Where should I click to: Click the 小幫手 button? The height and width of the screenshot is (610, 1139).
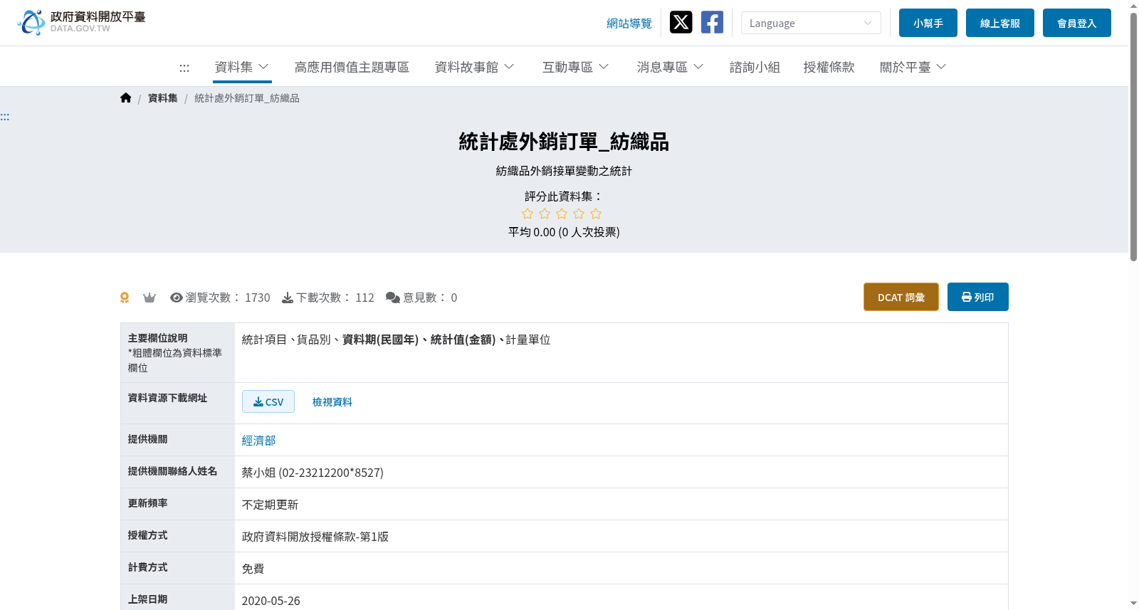coord(928,23)
